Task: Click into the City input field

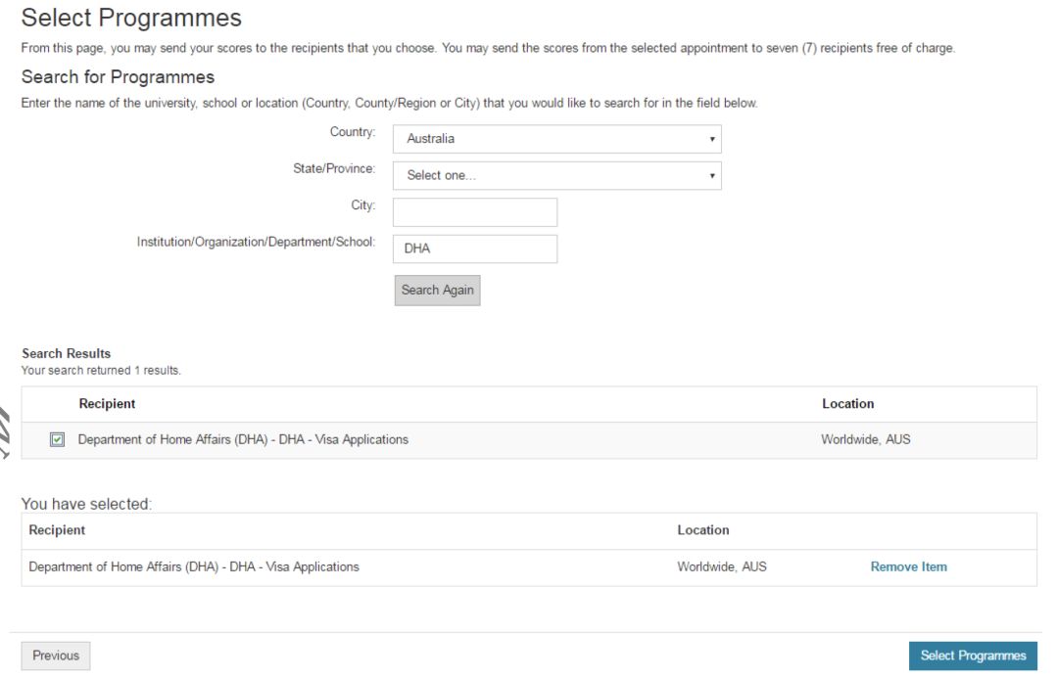Action: tap(475, 212)
